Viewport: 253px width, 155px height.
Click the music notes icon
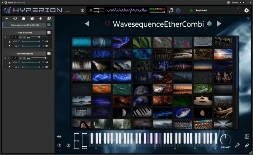tap(171, 10)
